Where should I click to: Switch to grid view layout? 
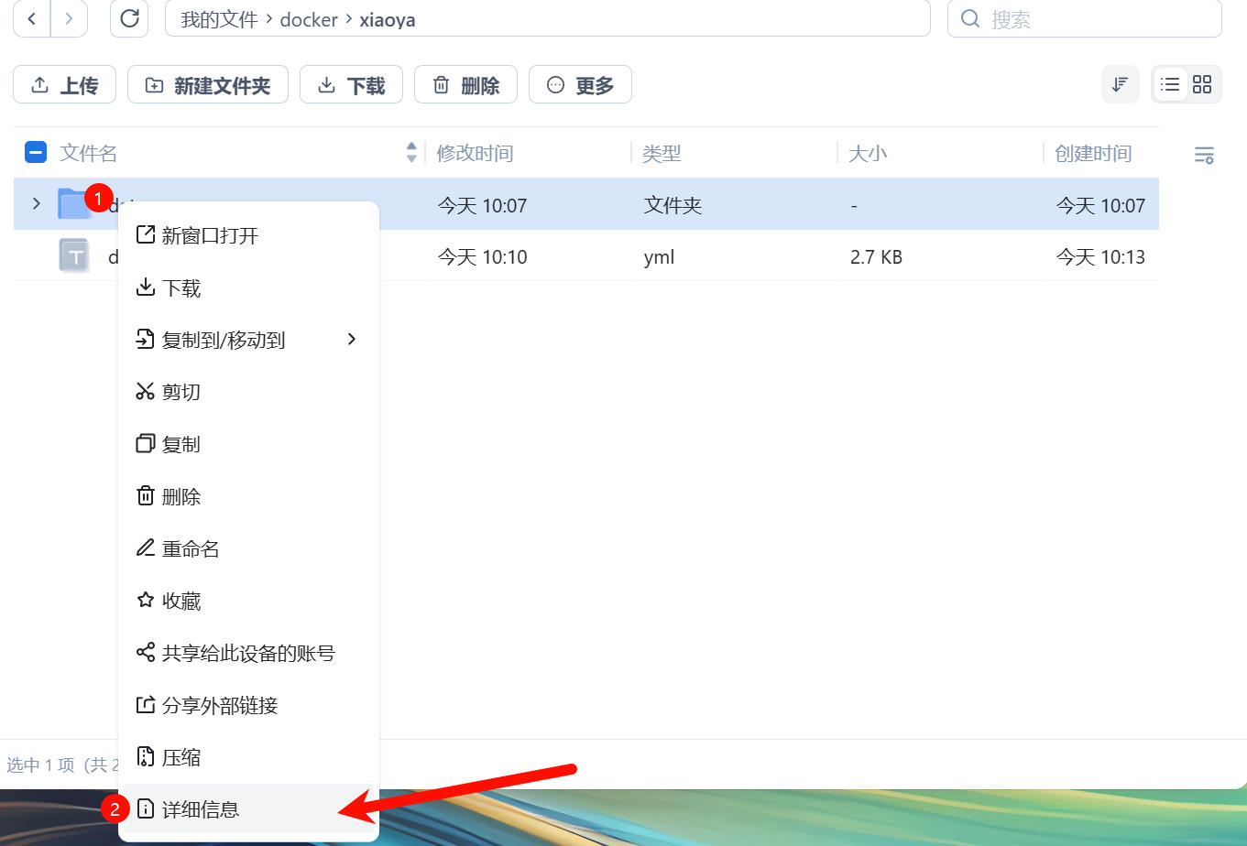(x=1202, y=85)
